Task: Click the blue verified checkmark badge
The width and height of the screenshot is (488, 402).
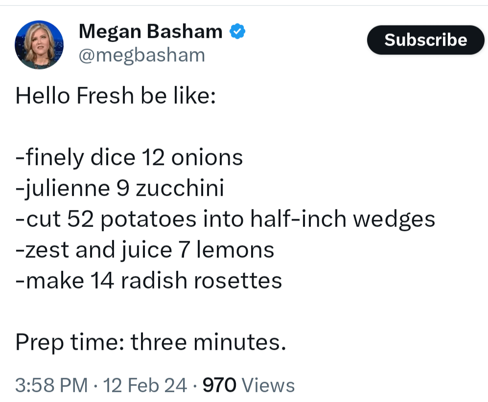Action: point(237,32)
